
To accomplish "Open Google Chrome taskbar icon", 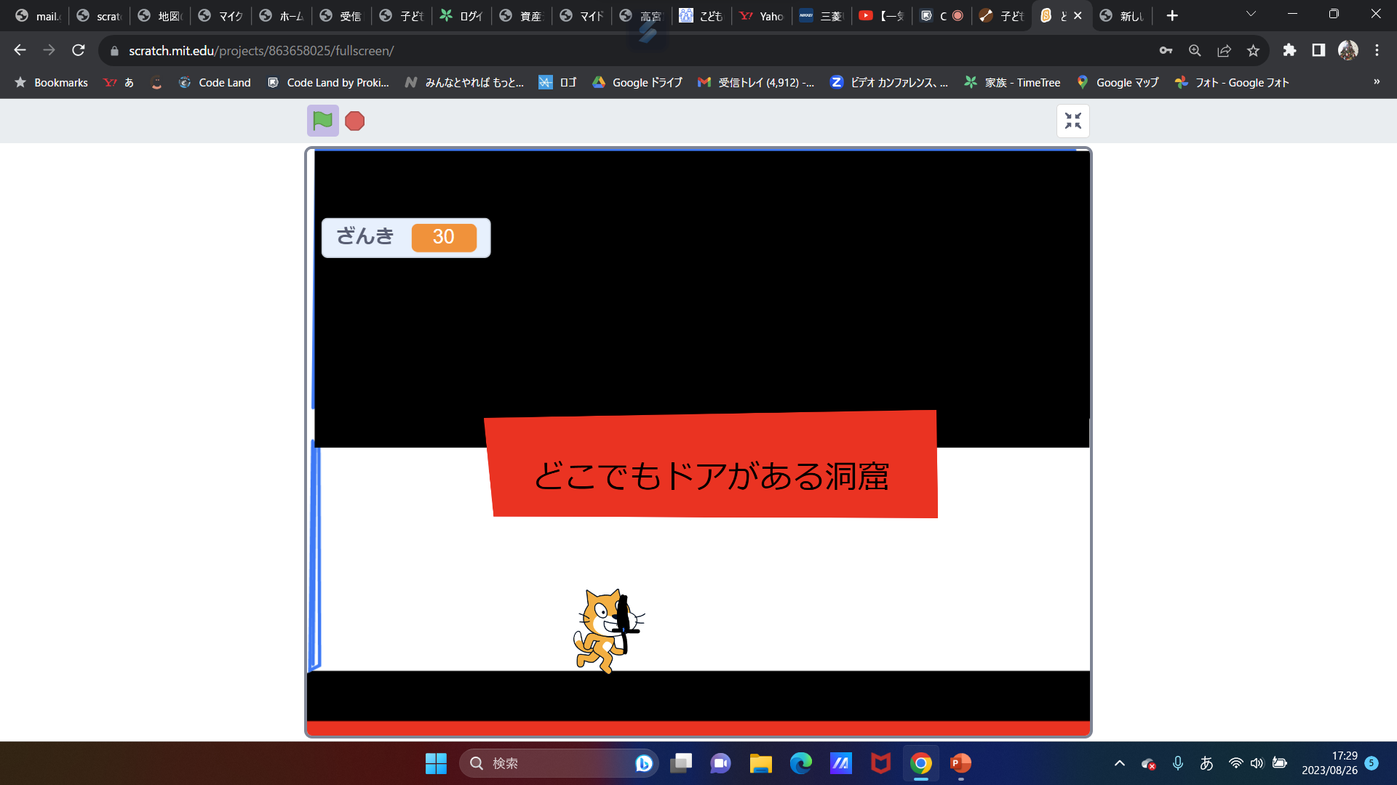I will 920,763.
